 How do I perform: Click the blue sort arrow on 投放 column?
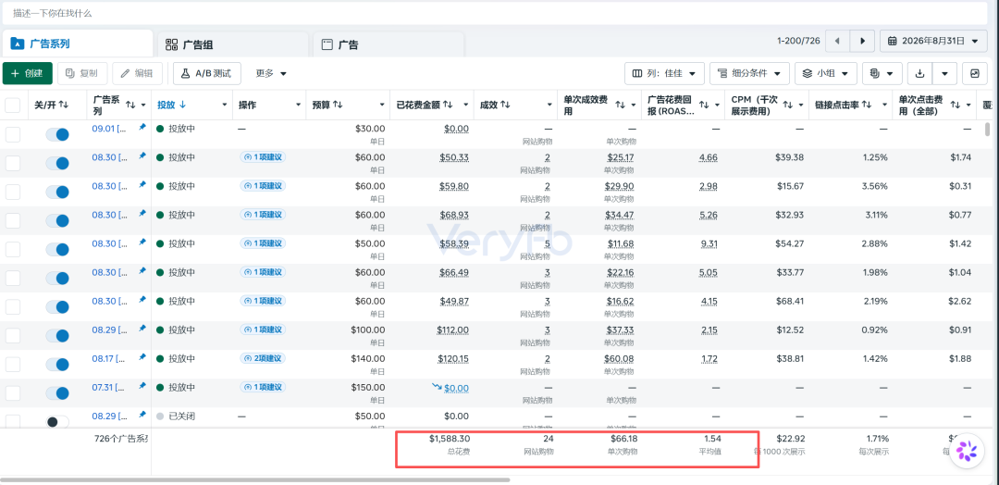(x=182, y=105)
